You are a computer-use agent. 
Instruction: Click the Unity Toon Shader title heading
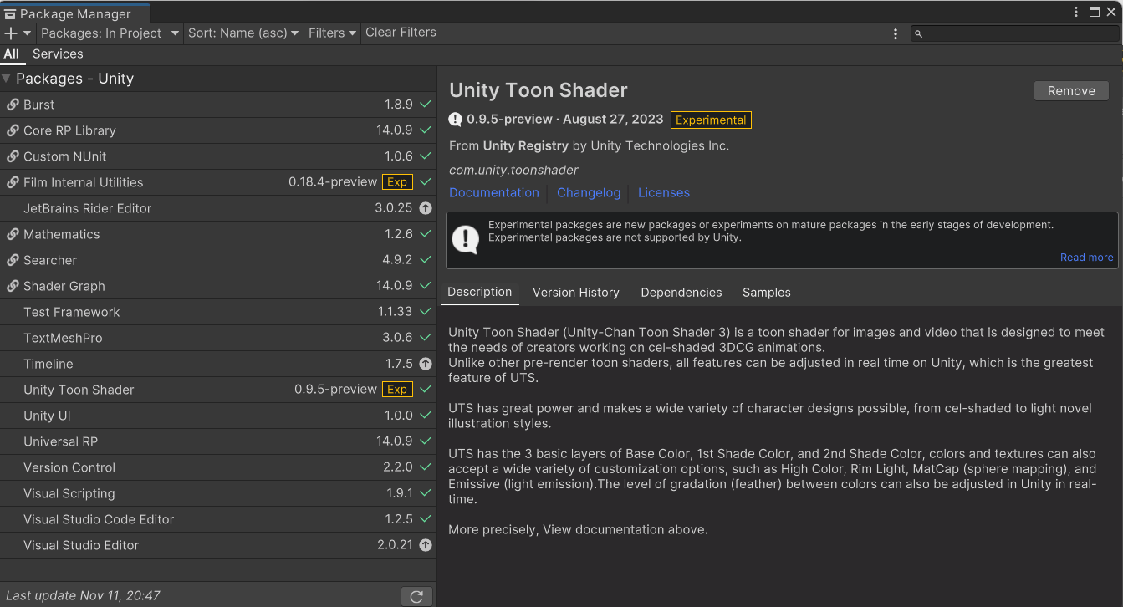(539, 90)
